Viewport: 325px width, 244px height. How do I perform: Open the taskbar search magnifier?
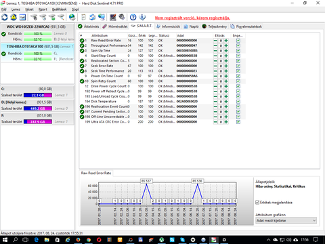tap(15, 240)
